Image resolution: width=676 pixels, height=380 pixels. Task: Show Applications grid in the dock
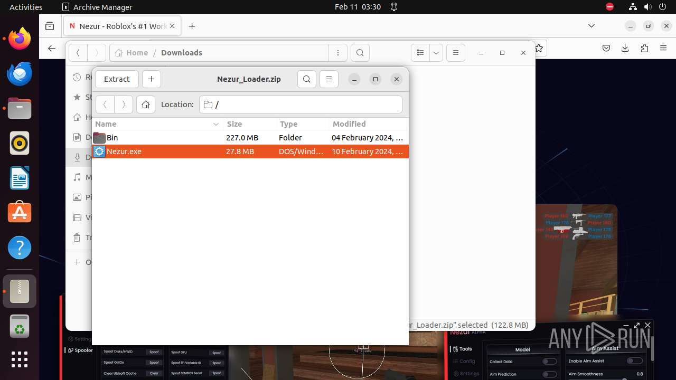point(20,359)
